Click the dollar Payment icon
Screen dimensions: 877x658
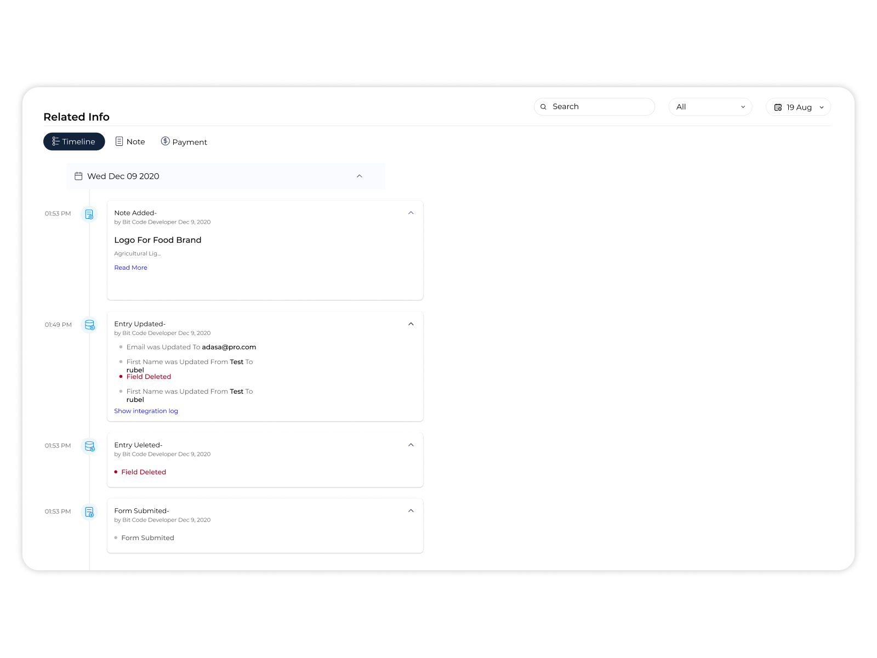tap(165, 141)
